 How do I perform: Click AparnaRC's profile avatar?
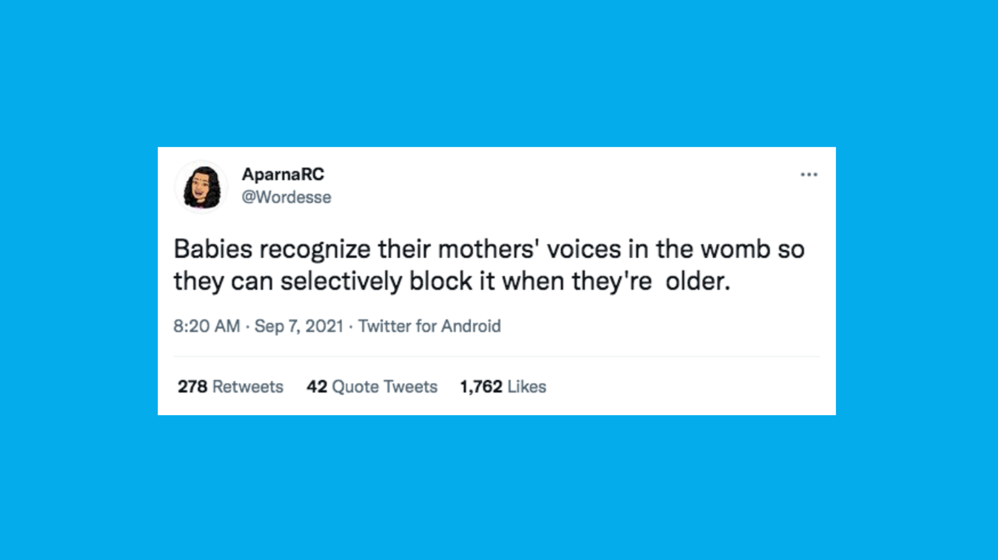point(201,186)
